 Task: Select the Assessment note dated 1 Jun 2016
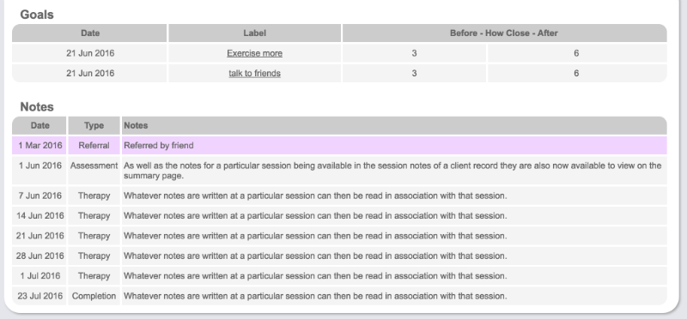(339, 171)
